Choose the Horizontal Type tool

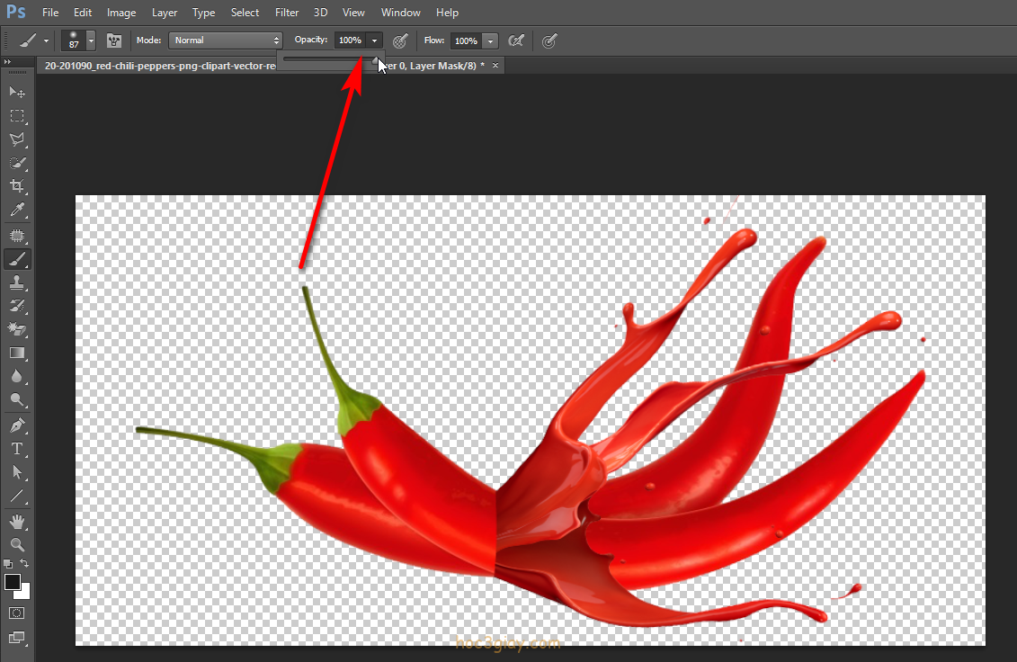tap(17, 448)
